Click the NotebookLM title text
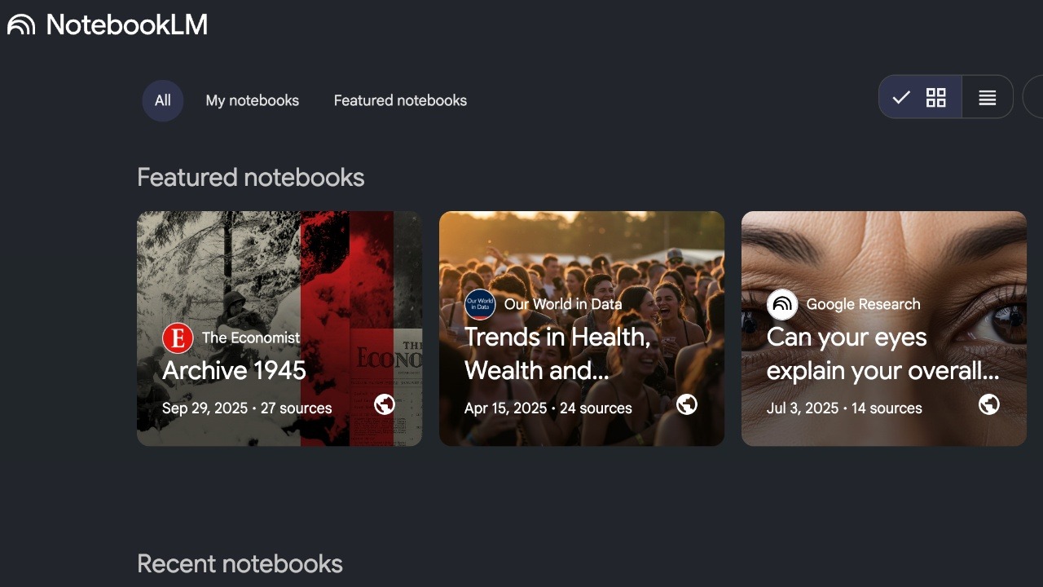 (126, 24)
